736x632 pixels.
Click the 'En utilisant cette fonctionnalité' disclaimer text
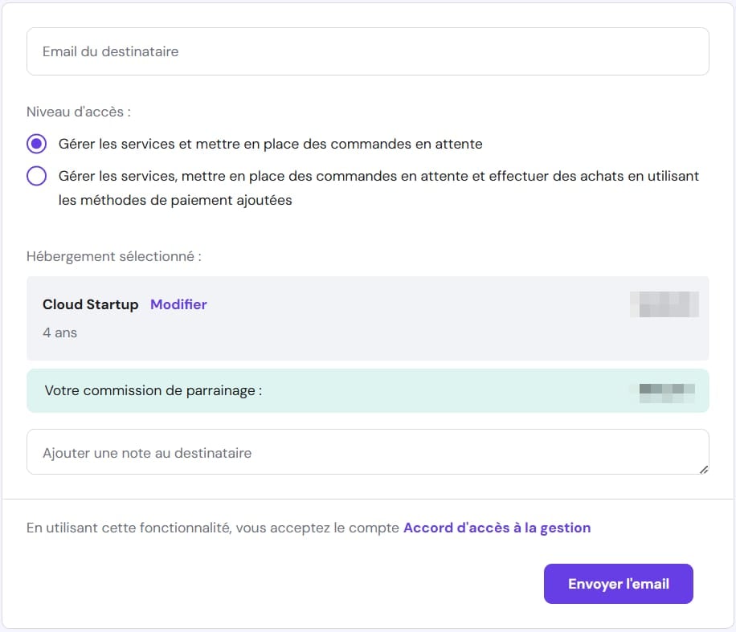coord(213,528)
